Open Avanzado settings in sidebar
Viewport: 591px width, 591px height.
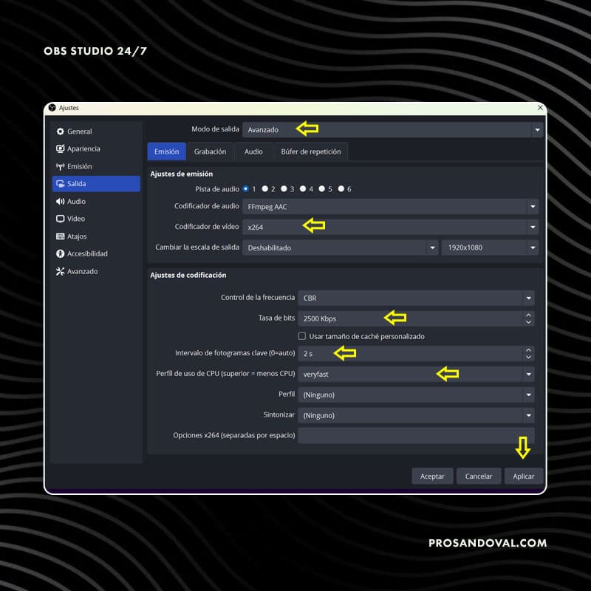click(96, 271)
